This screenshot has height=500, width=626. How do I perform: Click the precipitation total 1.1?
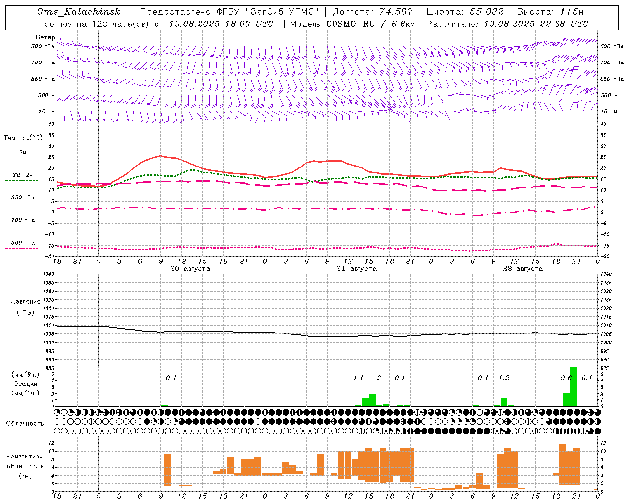coord(358,378)
